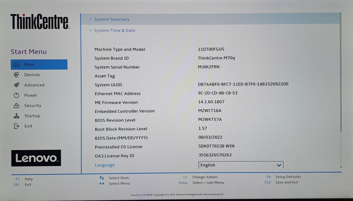Click the Startup boot icon
The height and width of the screenshot is (201, 353).
[x=16, y=116]
